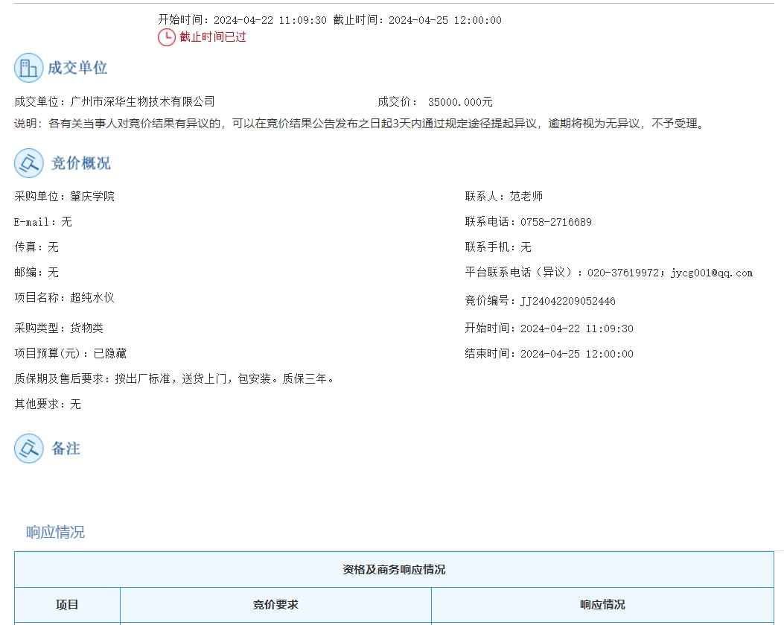Click the red clock icon beside 截止时间已过

pyautogui.click(x=166, y=37)
